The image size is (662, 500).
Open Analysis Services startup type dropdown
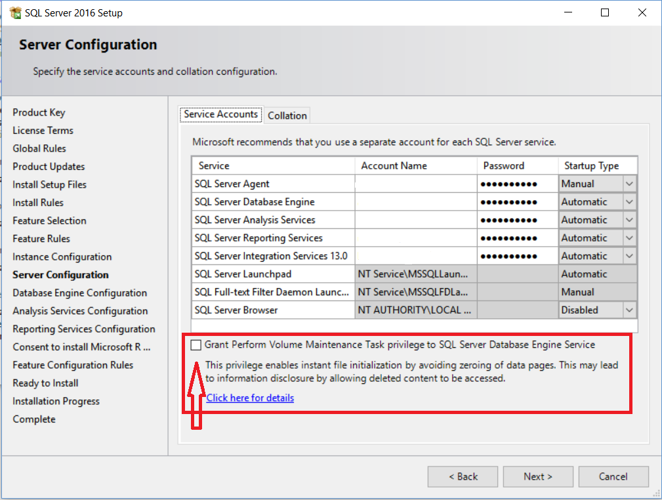tap(629, 220)
